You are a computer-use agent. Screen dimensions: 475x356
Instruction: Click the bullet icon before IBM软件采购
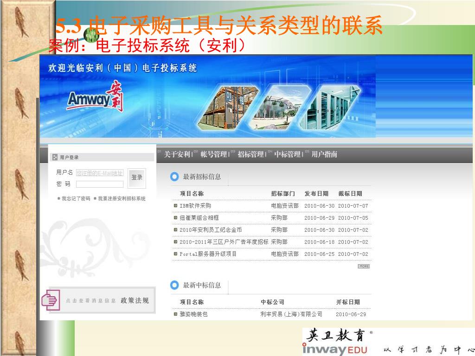click(175, 205)
